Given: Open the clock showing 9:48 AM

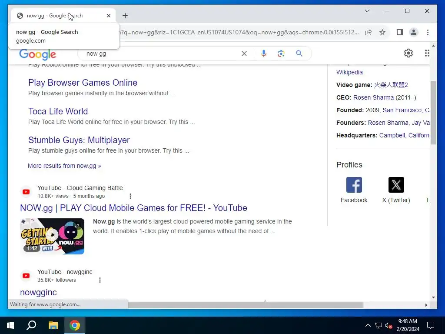Looking at the screenshot, I should pyautogui.click(x=408, y=325).
